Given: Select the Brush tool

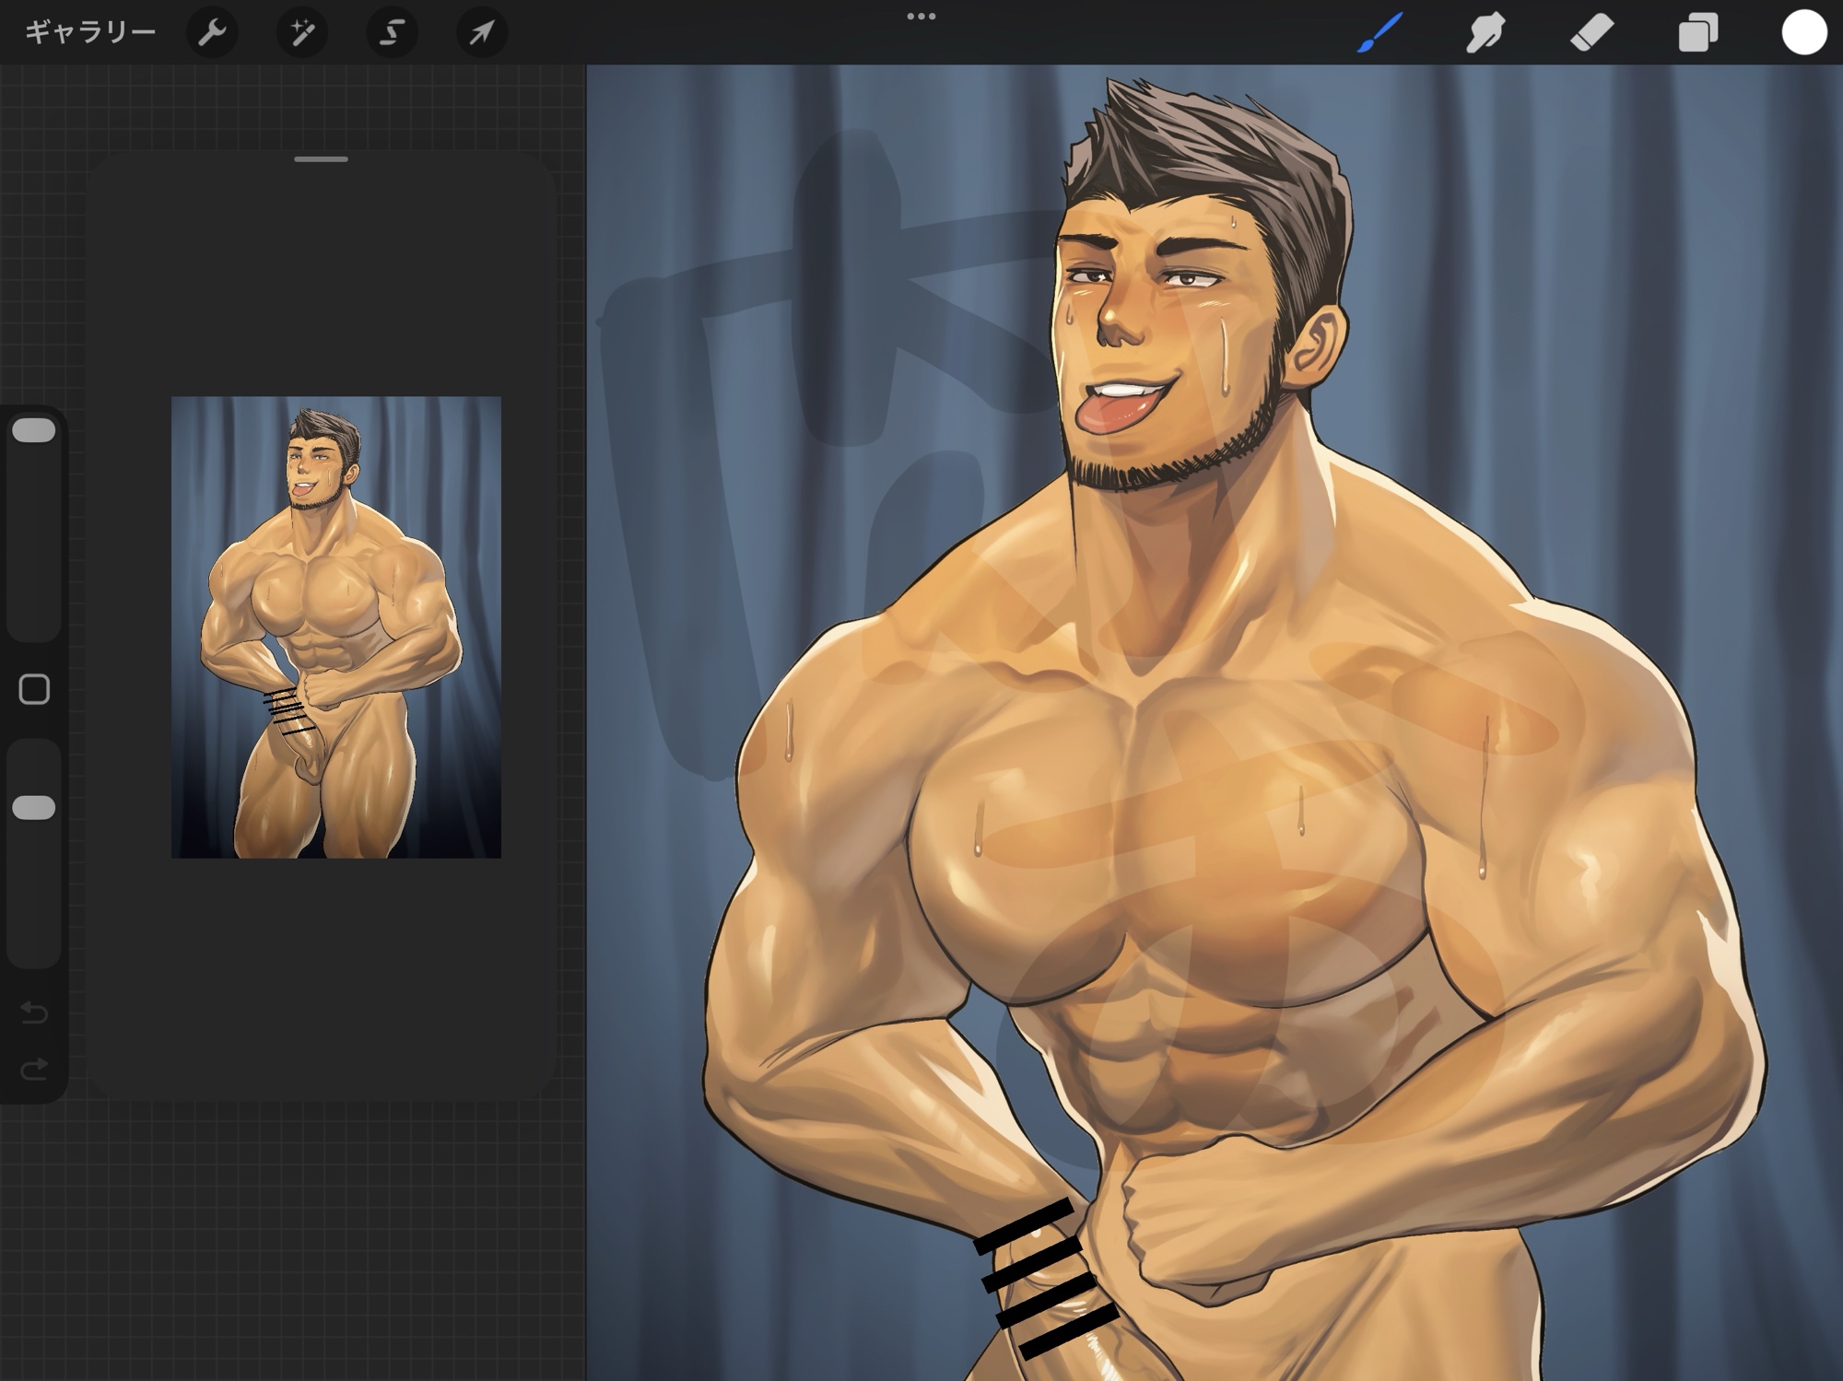Looking at the screenshot, I should (1380, 33).
